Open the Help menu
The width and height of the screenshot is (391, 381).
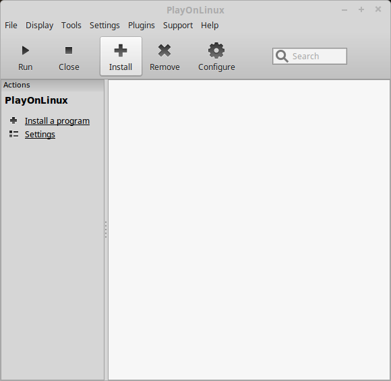(210, 26)
